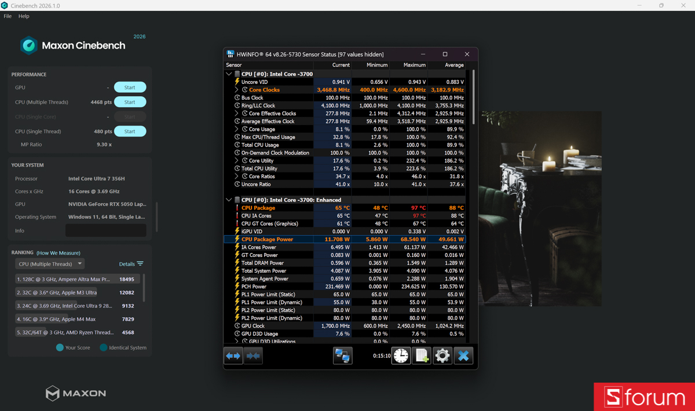
Task: Select ranking entry 32C Apple M3 Ultra
Action: (77, 292)
